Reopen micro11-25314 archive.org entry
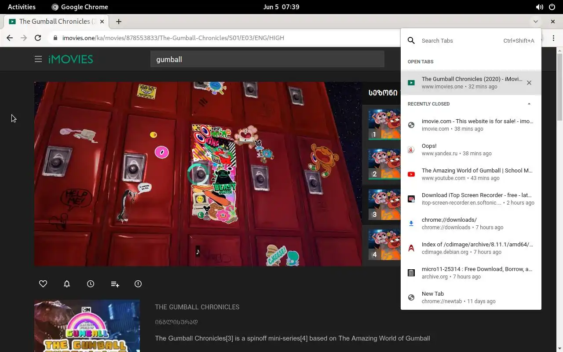 (471, 273)
